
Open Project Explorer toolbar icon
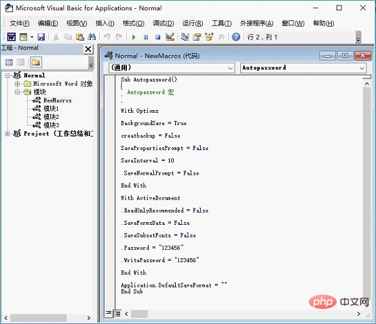coord(185,37)
